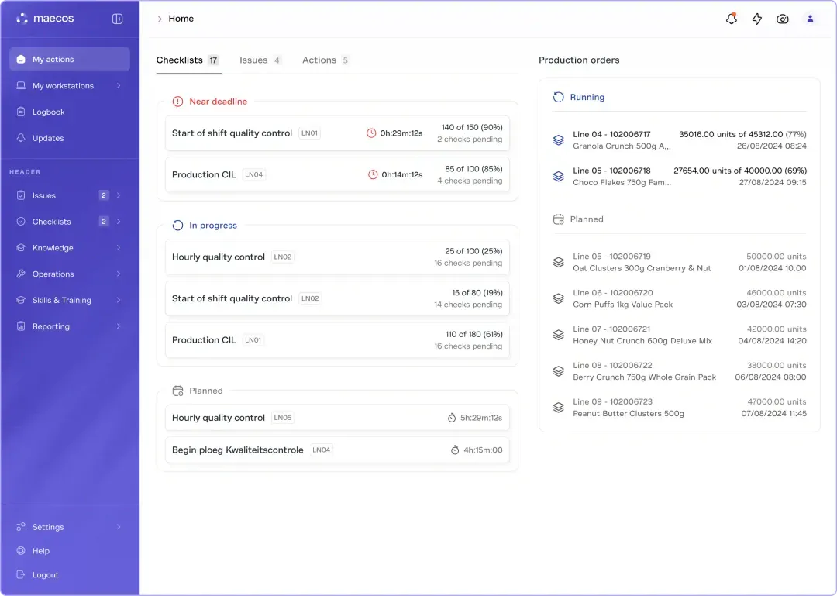The width and height of the screenshot is (837, 596).
Task: Click the layers icon for Line 09 order
Action: (558, 408)
